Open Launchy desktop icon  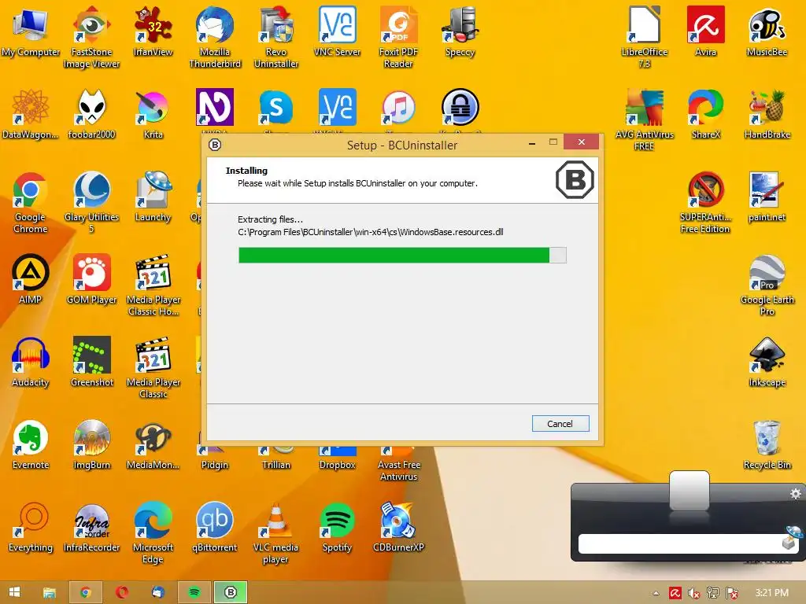coord(153,197)
